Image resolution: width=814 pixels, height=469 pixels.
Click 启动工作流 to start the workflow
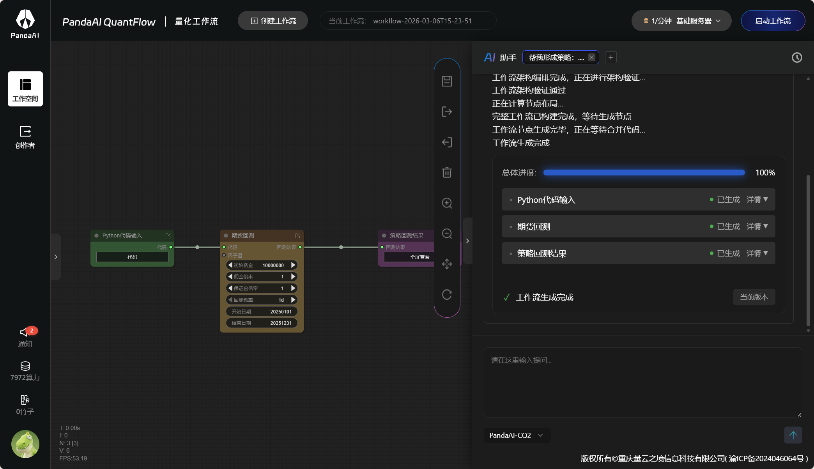(x=773, y=21)
